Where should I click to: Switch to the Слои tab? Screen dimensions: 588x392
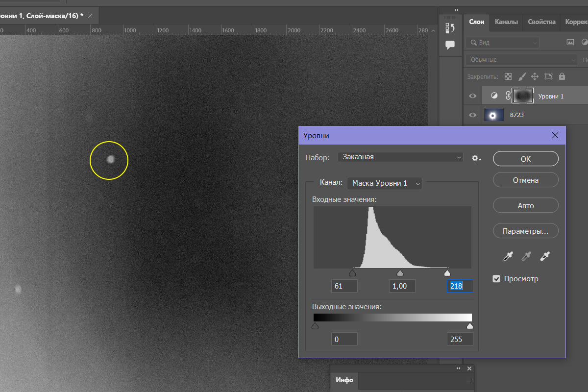[477, 22]
